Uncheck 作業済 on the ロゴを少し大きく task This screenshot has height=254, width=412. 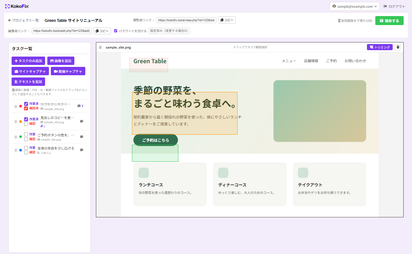tap(26, 104)
